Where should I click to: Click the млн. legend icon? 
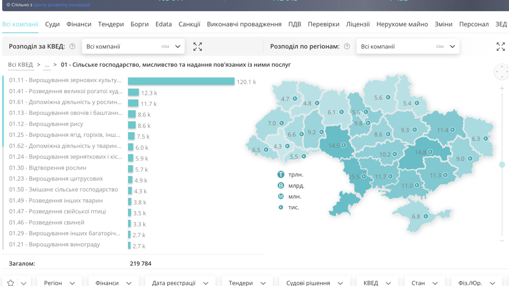[x=281, y=196]
